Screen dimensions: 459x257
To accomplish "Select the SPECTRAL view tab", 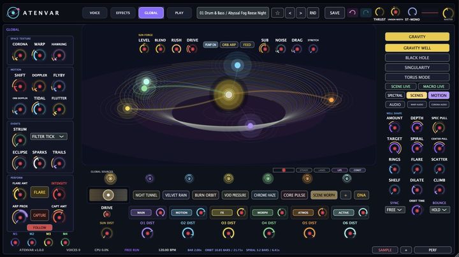I will [x=395, y=96].
